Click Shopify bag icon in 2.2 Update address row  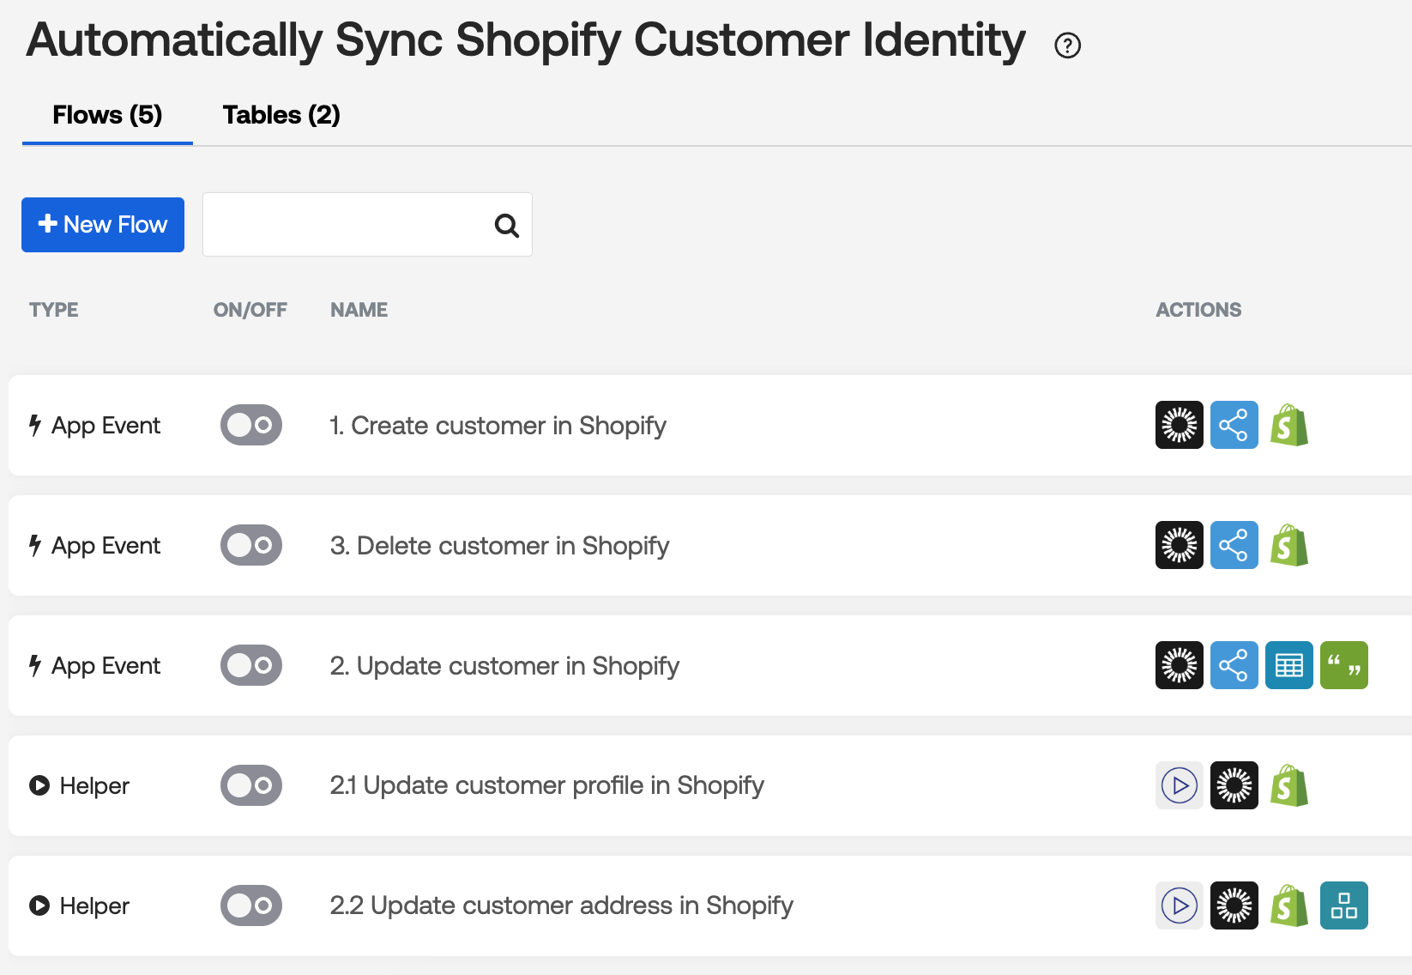point(1289,905)
